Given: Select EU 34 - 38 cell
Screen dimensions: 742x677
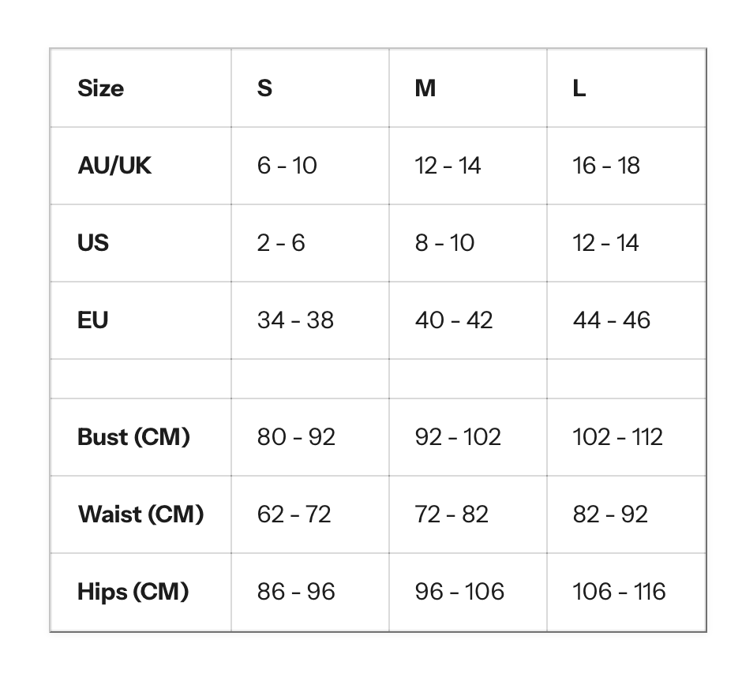Looking at the screenshot, I should [x=310, y=320].
